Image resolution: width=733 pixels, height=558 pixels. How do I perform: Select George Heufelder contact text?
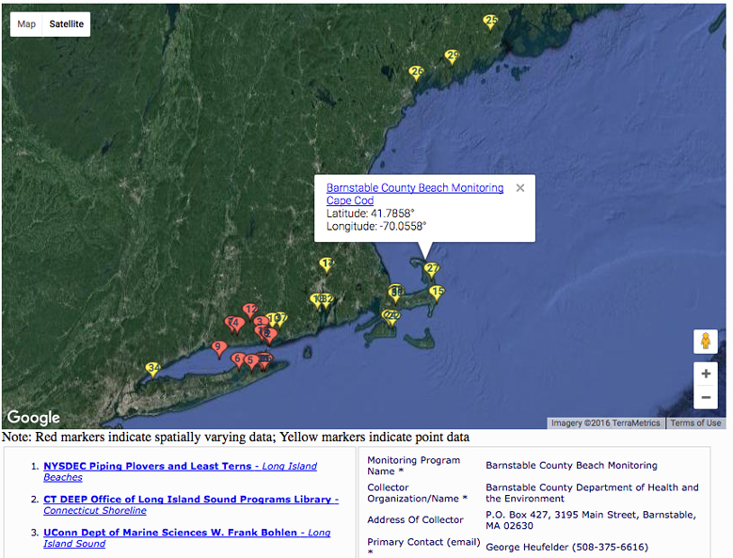pyautogui.click(x=567, y=547)
